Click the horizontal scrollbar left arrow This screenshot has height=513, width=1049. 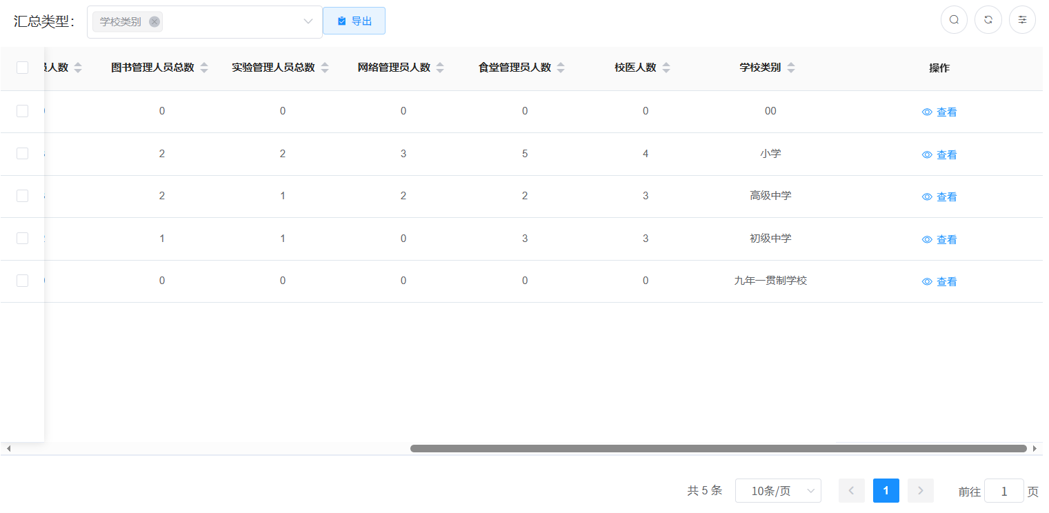click(8, 449)
